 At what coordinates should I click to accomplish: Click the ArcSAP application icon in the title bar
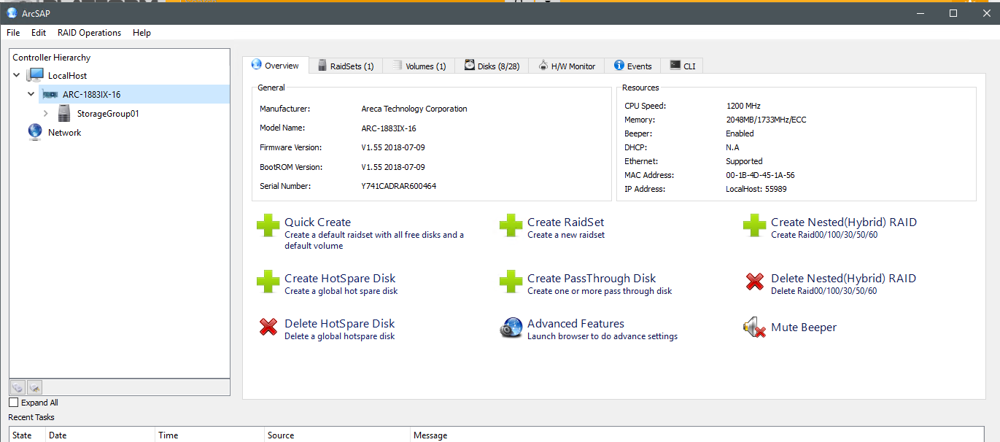pos(12,12)
